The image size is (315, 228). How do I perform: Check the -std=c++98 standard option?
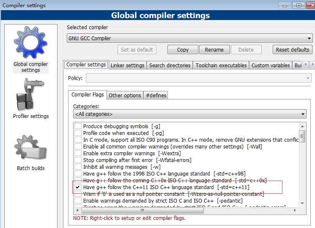point(78,173)
